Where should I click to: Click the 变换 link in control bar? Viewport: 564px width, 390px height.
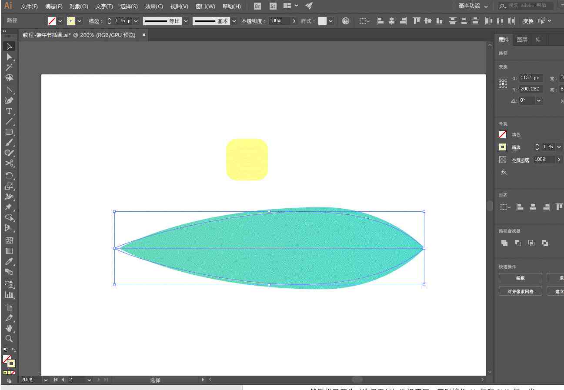[x=528, y=21]
